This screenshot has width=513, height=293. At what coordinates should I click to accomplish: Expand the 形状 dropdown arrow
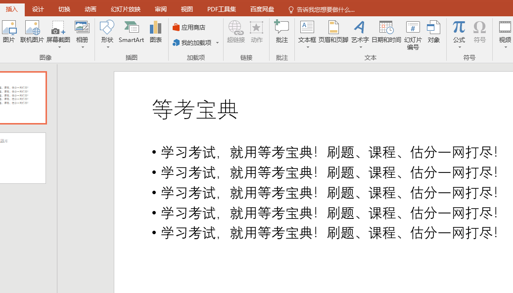[108, 47]
